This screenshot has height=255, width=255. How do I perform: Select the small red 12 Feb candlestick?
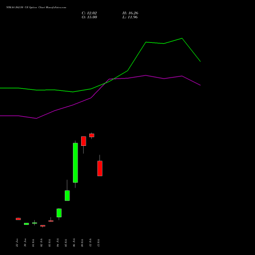tap(92, 135)
